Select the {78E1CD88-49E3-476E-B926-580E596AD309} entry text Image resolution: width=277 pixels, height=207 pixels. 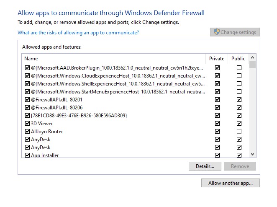coord(79,116)
